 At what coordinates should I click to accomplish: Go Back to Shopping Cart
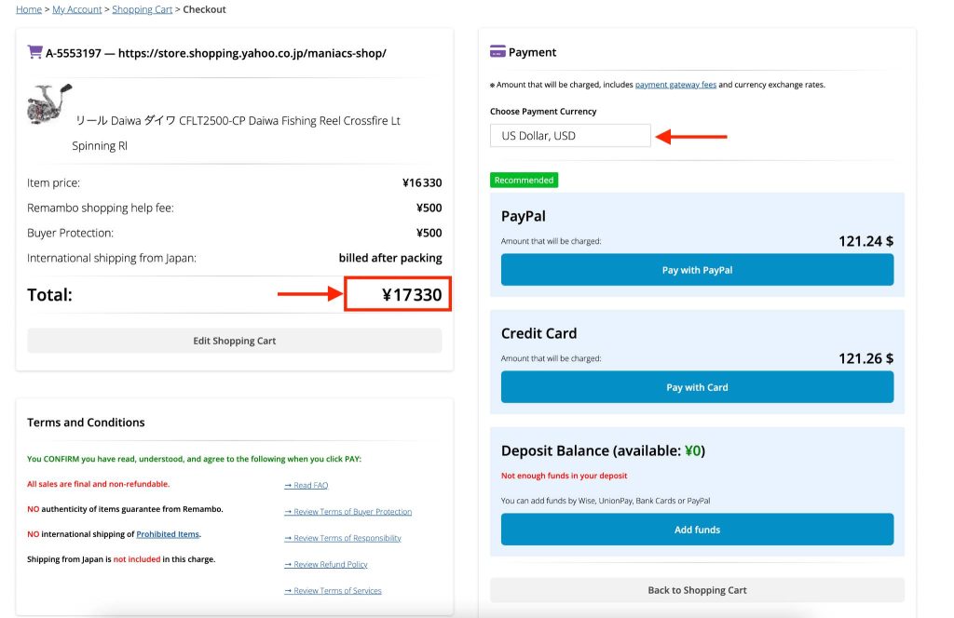(697, 590)
